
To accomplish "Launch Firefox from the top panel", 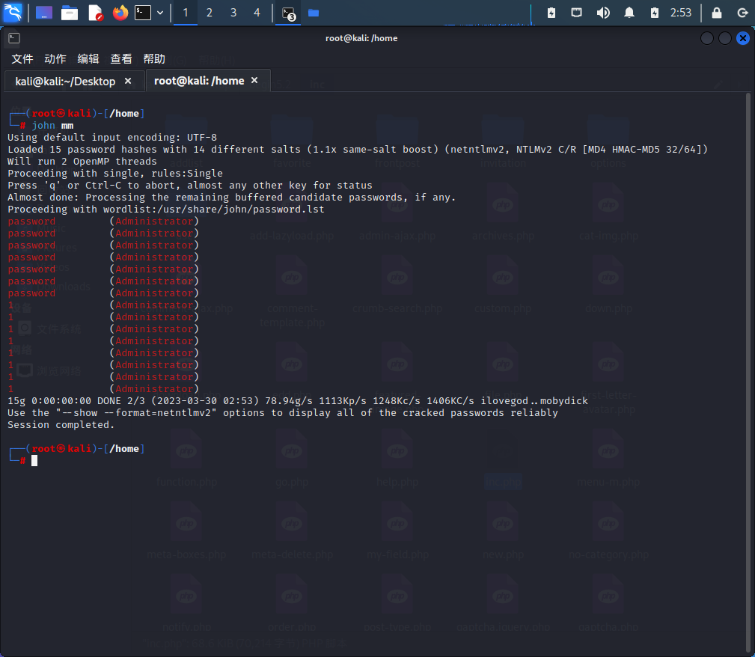I will click(x=120, y=13).
